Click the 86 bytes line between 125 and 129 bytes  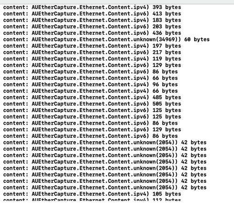pyautogui.click(x=90, y=123)
